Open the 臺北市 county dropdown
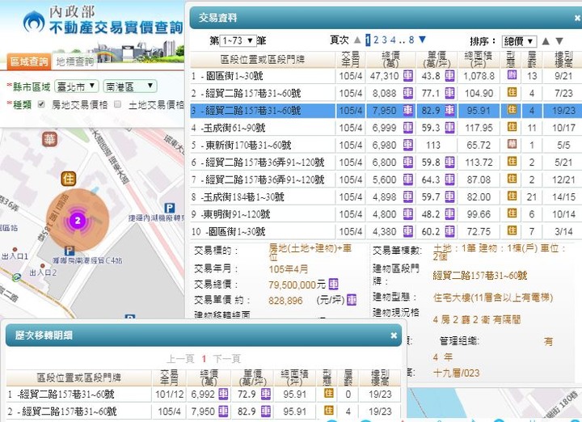The image size is (582, 422). pyautogui.click(x=77, y=87)
